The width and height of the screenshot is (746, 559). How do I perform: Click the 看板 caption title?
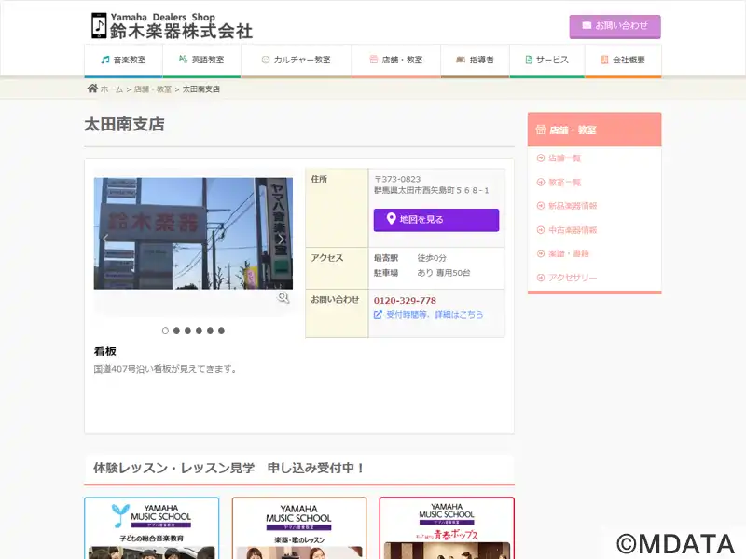coord(105,351)
